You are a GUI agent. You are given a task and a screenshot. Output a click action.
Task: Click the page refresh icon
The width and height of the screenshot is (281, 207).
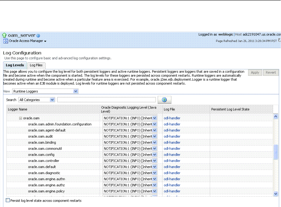coord(279,40)
